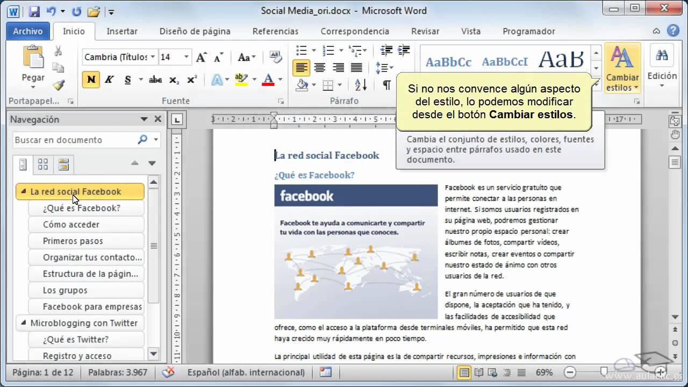Click zoom out minus button
The height and width of the screenshot is (387, 688).
[570, 372]
